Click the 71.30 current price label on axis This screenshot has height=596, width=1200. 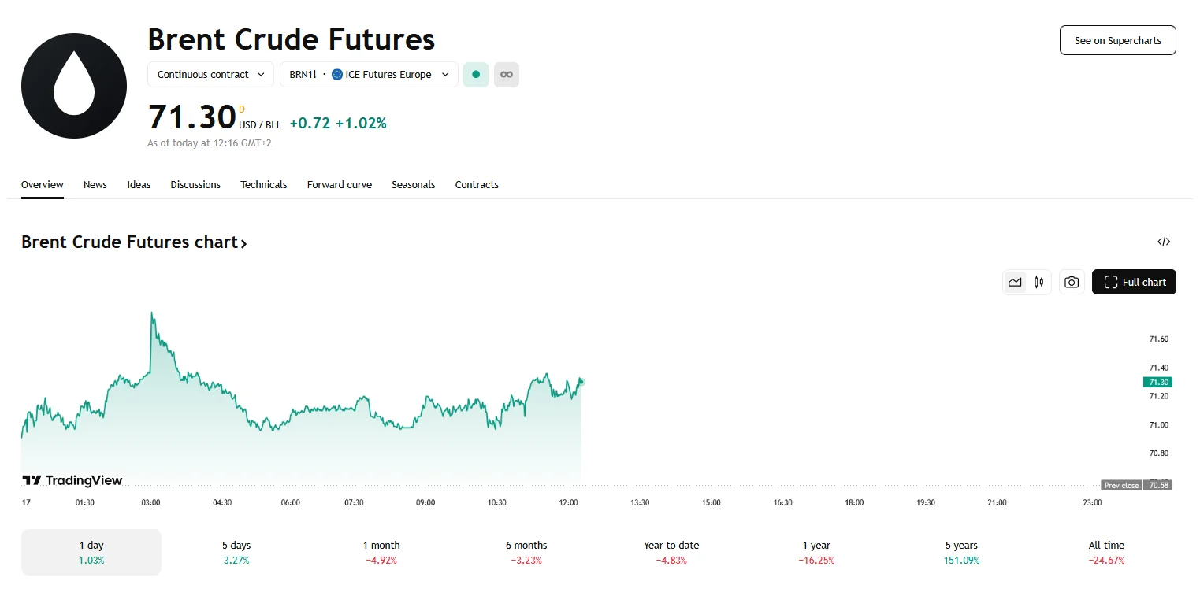click(x=1157, y=382)
